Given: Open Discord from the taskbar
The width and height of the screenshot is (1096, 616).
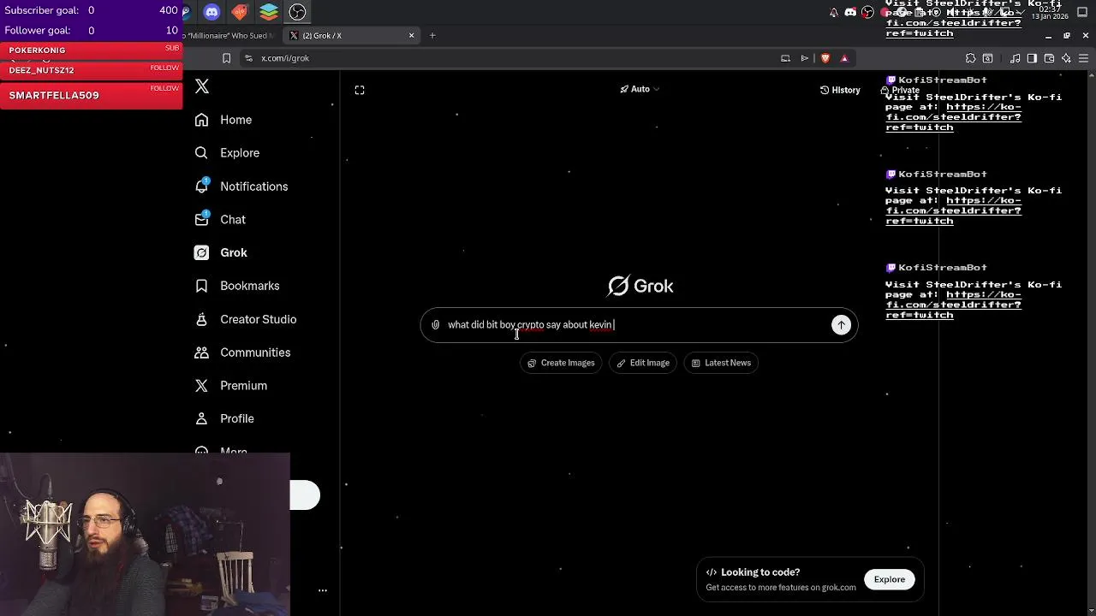Looking at the screenshot, I should 211,12.
